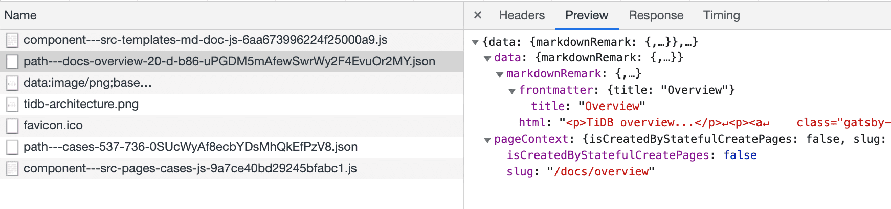891x209 pixels.
Task: Select the tidb-architecture.png request name
Action: coord(81,104)
